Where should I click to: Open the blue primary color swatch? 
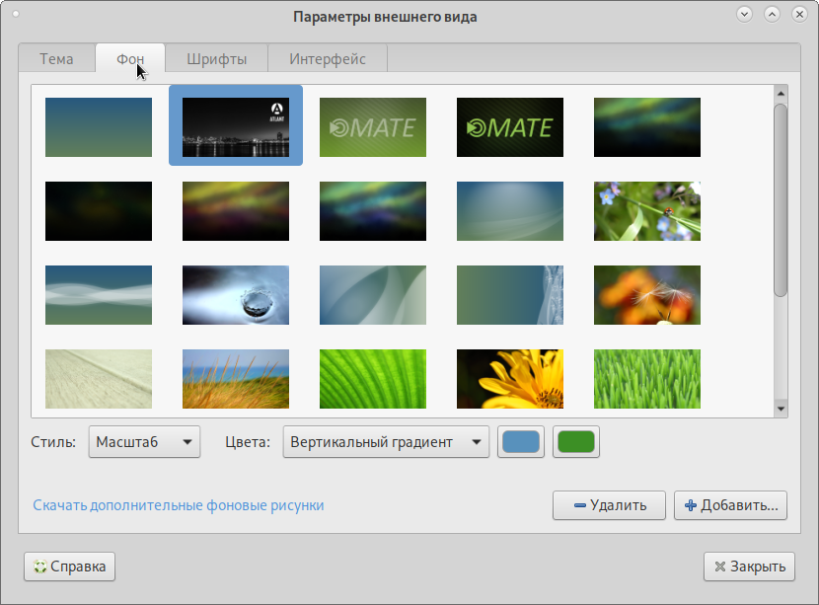521,442
